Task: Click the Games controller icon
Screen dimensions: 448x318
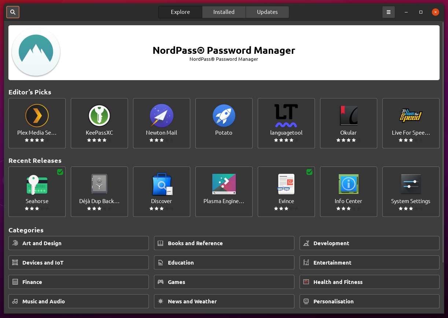Action: [161, 282]
